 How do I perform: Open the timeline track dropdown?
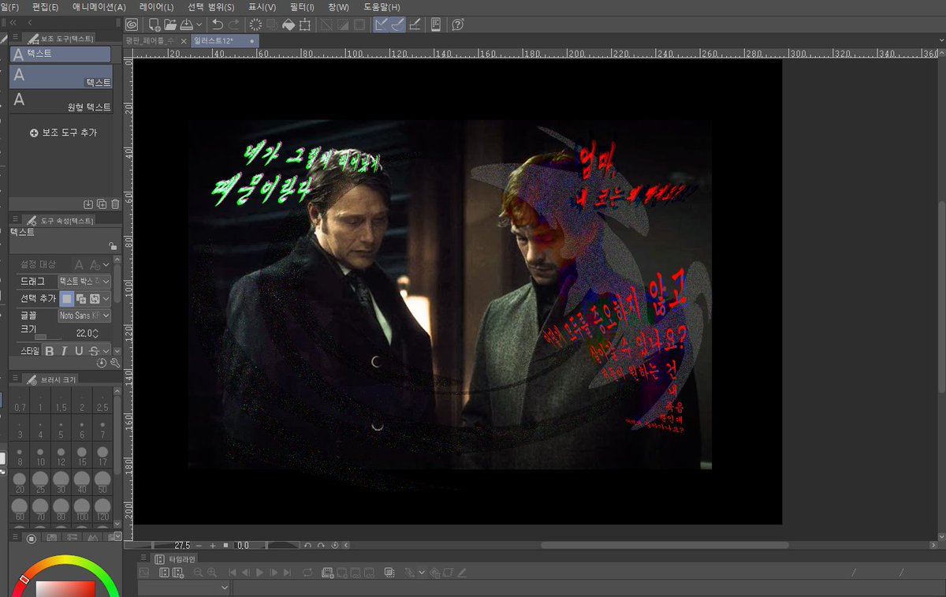pos(184,588)
